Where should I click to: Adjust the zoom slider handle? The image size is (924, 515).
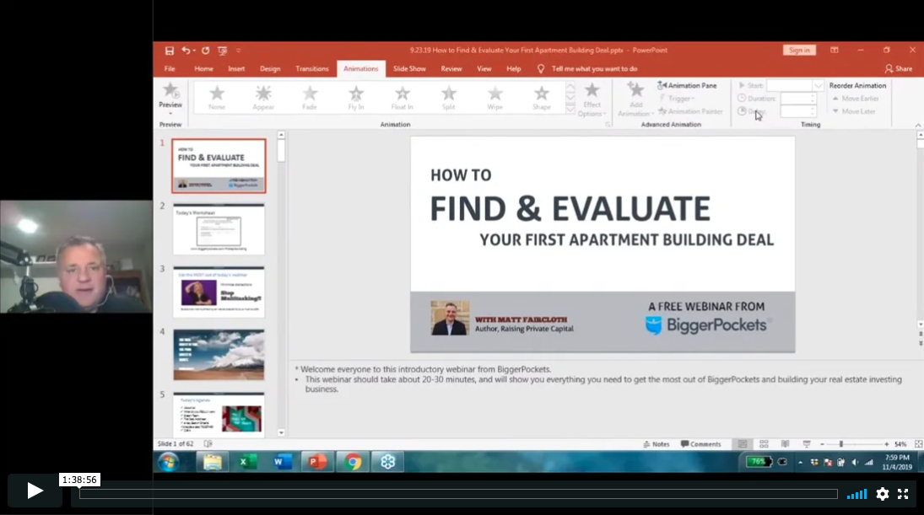pos(841,444)
